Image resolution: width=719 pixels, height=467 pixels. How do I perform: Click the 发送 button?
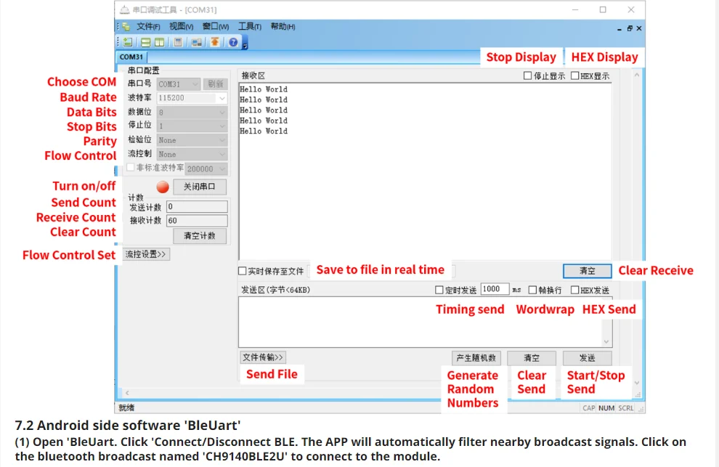[x=587, y=358]
